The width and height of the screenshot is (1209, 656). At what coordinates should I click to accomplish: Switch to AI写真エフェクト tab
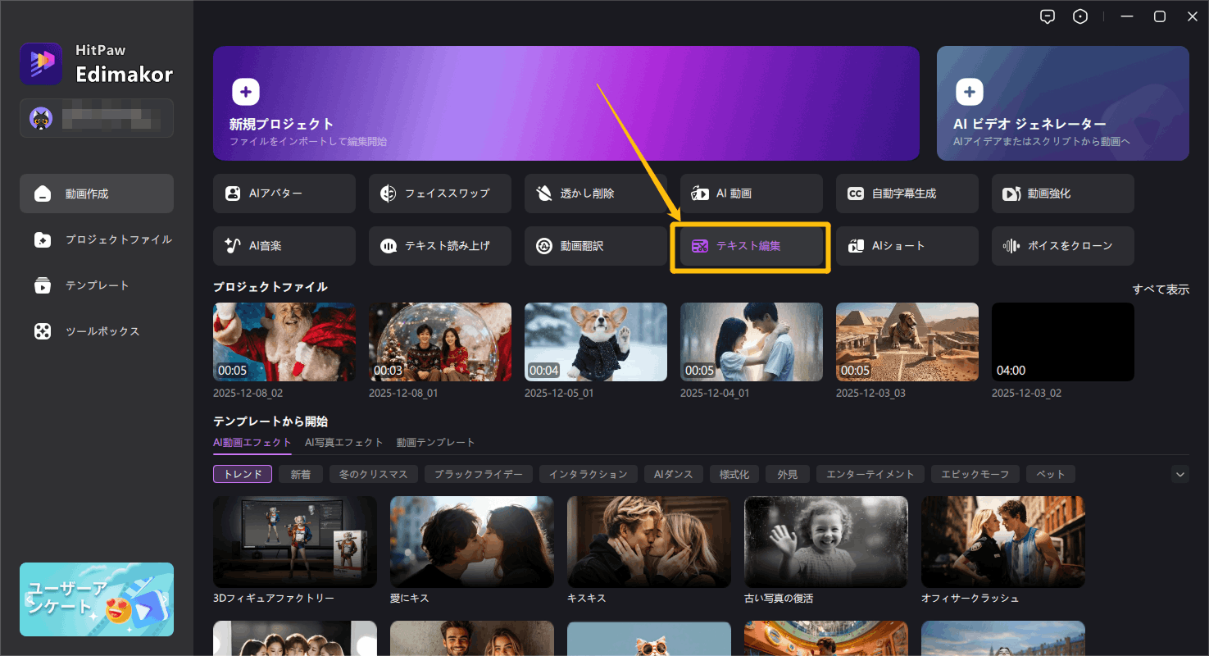pos(343,442)
